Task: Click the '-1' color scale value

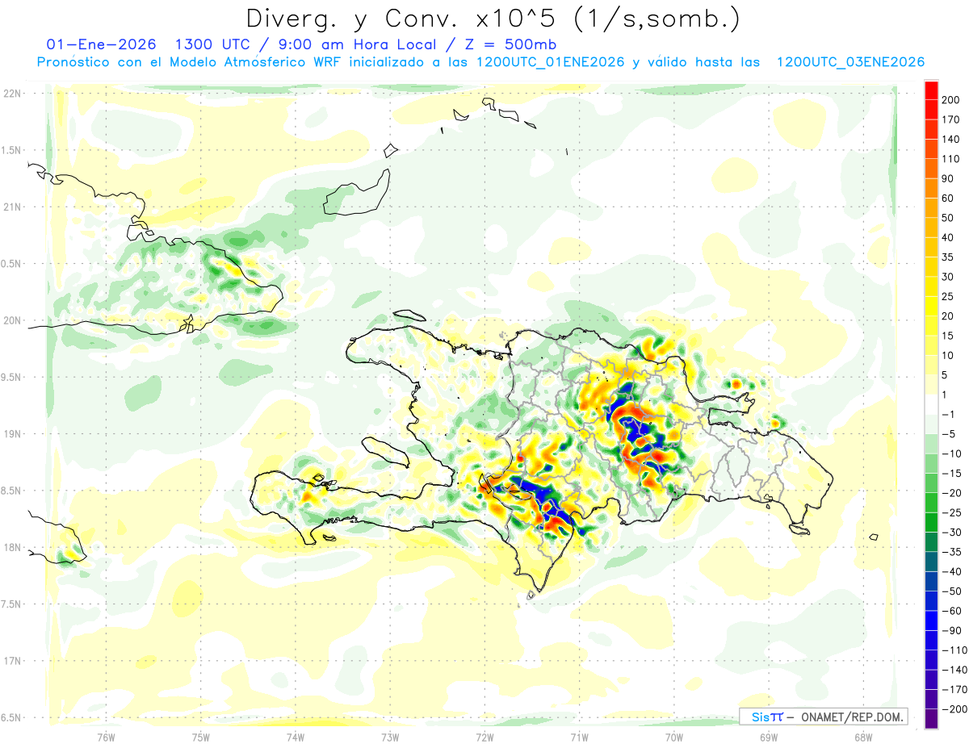Action: coord(948,415)
